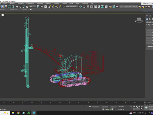The image size is (153, 115).
Task: Open Chrome from taskbar
Action: pos(18,113)
